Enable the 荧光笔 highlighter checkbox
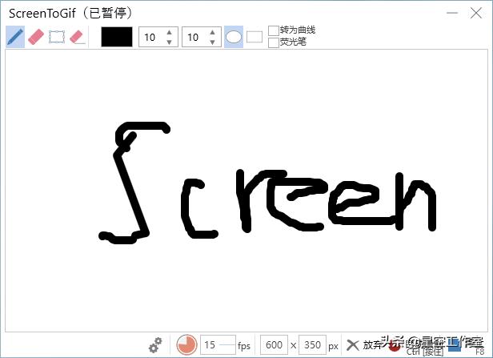The image size is (493, 358). click(x=274, y=42)
